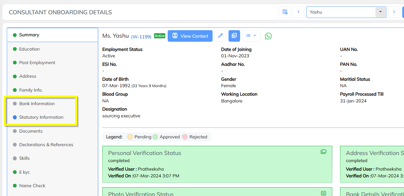Open Statutory Information section
Viewport: 404px width, 196px height.
coord(41,117)
